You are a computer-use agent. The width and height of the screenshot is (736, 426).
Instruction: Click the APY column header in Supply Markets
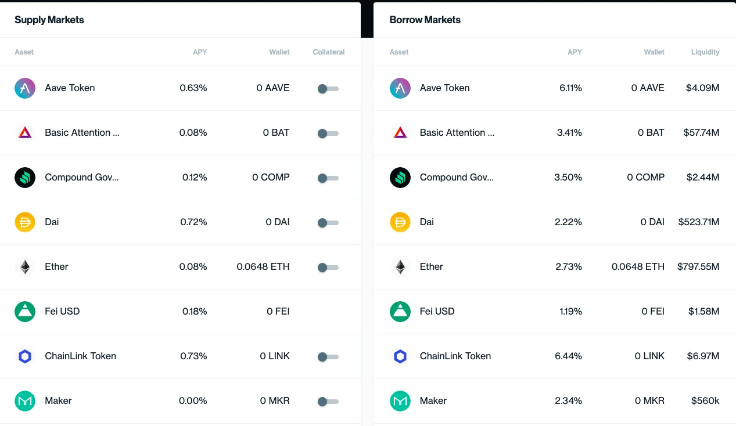click(200, 52)
